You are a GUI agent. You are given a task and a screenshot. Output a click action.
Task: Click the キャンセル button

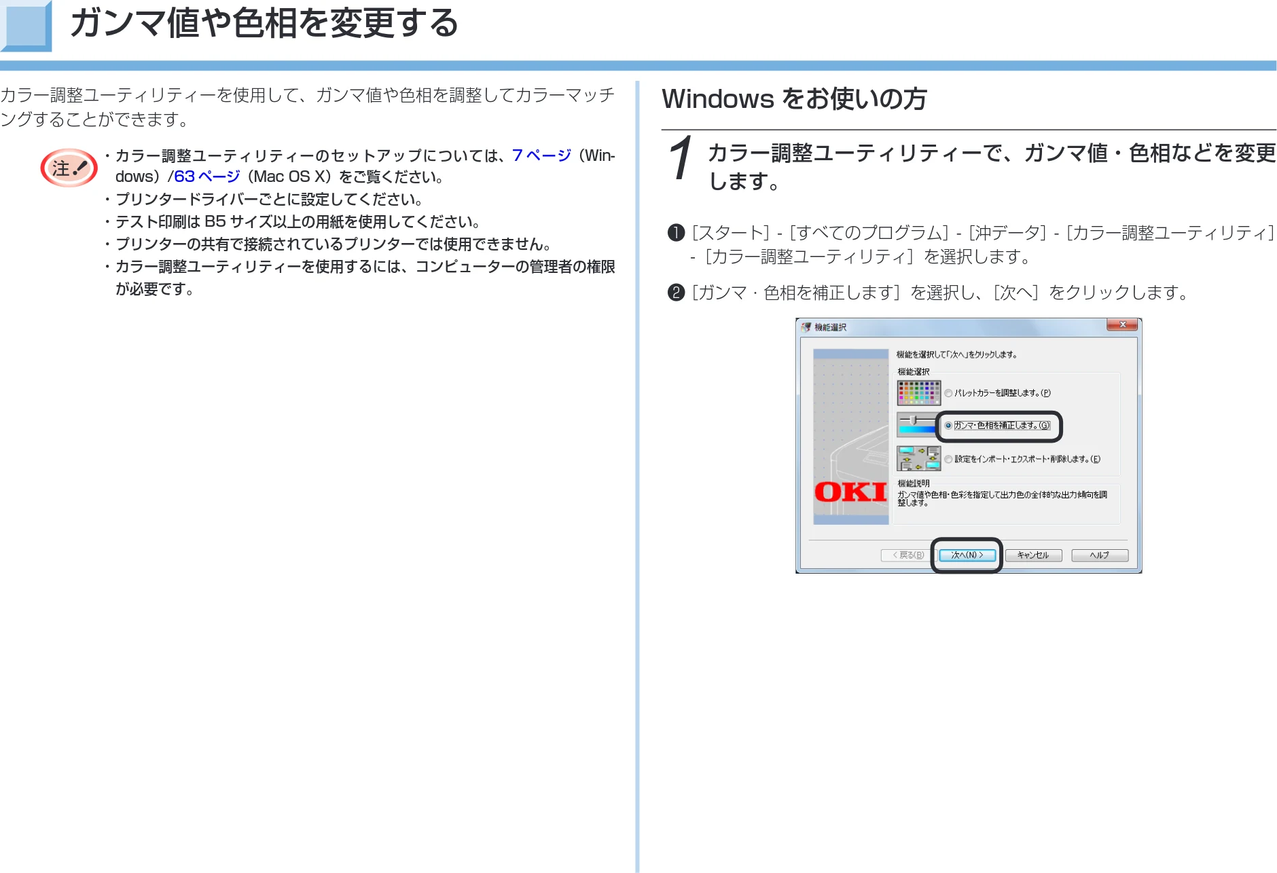click(1033, 555)
